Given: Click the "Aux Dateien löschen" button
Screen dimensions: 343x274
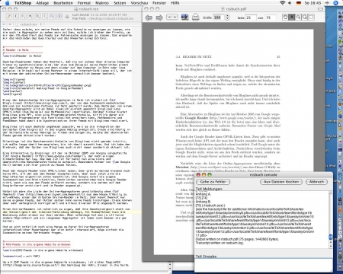Looking at the screenshot, I should (281, 182).
